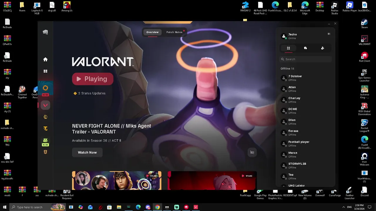The image size is (376, 211).
Task: Click the taskbar search box
Action: 38,207
